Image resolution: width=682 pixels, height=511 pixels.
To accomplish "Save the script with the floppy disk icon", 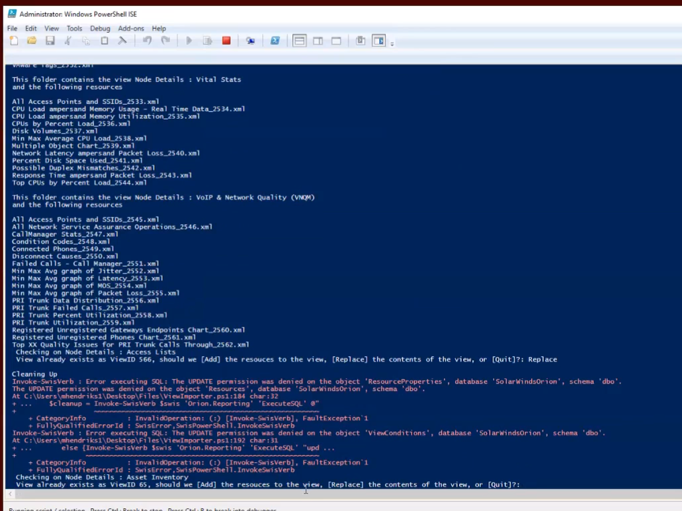I will click(x=50, y=41).
